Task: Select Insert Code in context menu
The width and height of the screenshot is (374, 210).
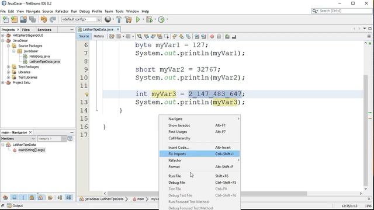Action: click(200, 148)
